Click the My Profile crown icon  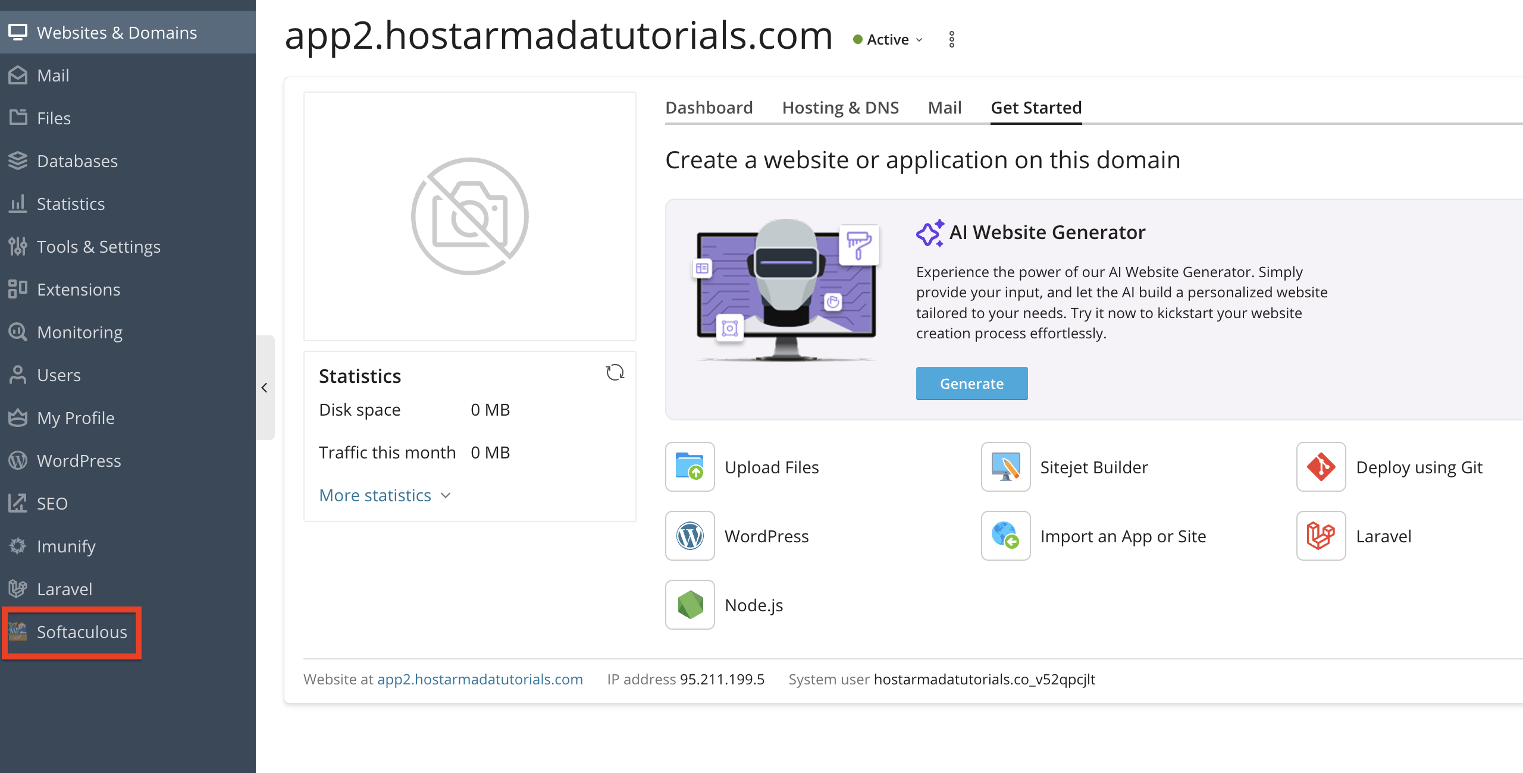18,417
